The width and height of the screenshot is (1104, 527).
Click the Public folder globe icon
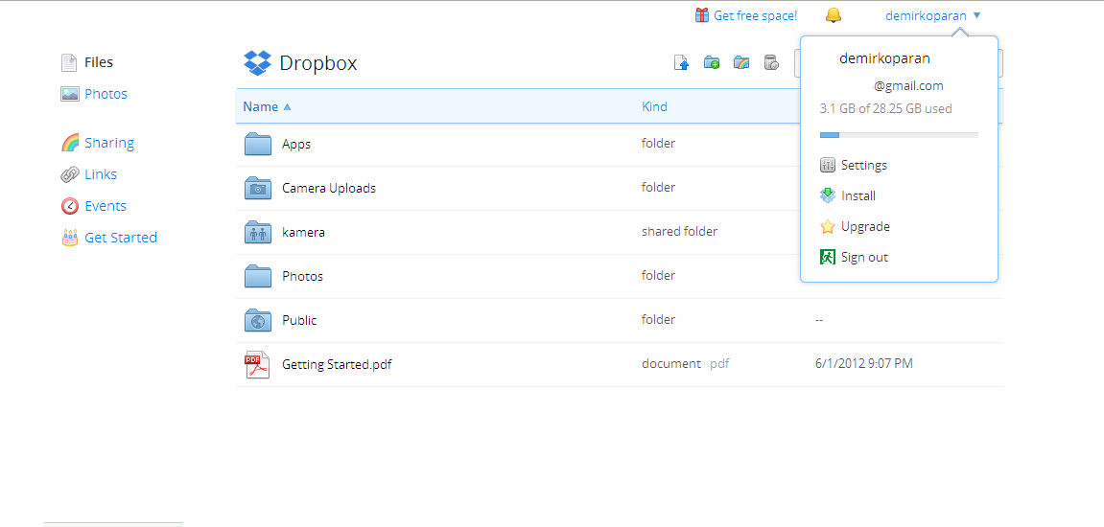pos(258,320)
